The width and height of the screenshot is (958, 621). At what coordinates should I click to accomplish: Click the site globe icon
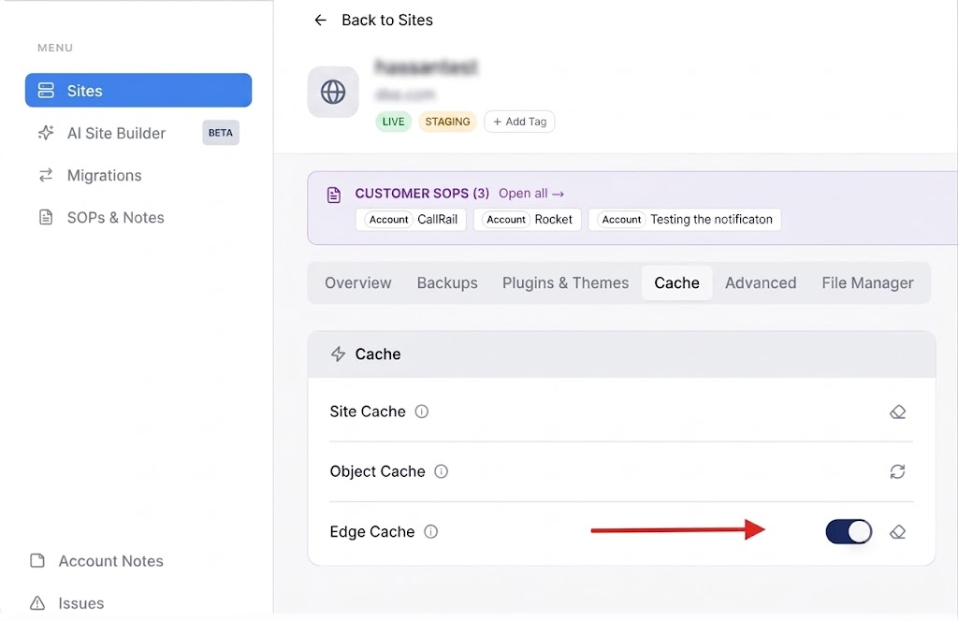click(x=333, y=93)
